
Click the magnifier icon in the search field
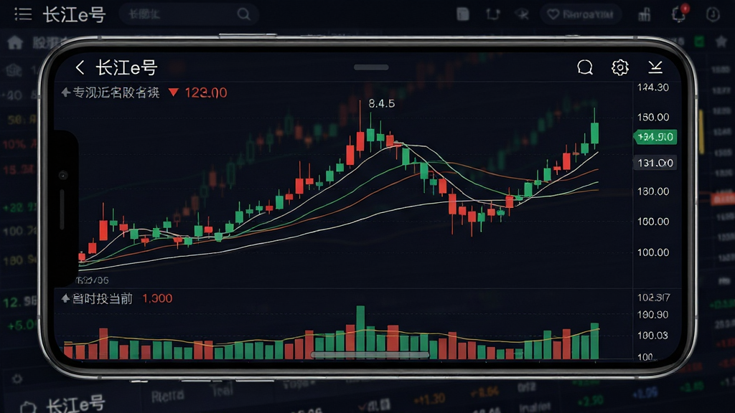(x=244, y=14)
